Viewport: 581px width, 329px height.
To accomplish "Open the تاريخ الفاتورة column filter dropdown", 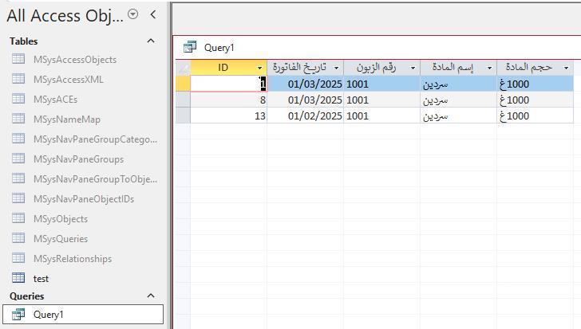I will [x=337, y=68].
